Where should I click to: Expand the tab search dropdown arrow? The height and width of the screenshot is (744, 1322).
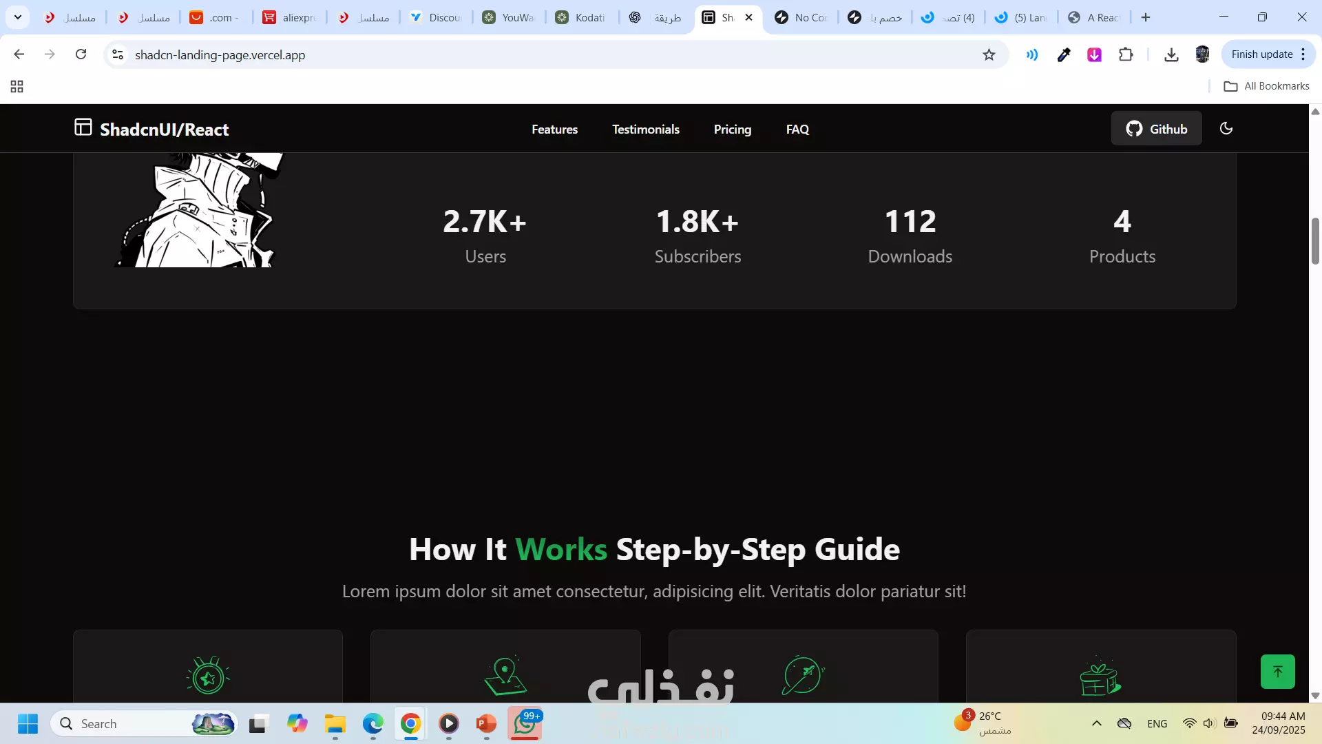click(x=18, y=17)
